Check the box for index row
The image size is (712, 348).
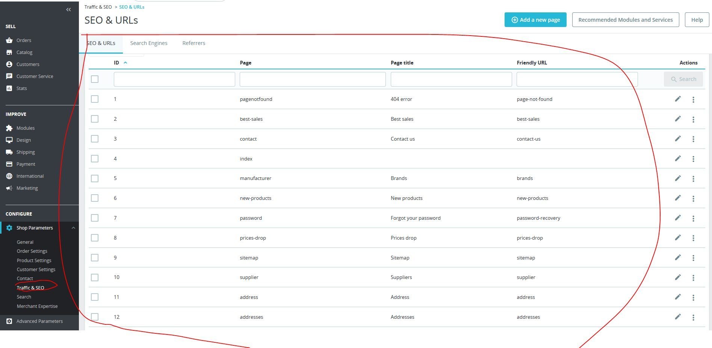(95, 159)
